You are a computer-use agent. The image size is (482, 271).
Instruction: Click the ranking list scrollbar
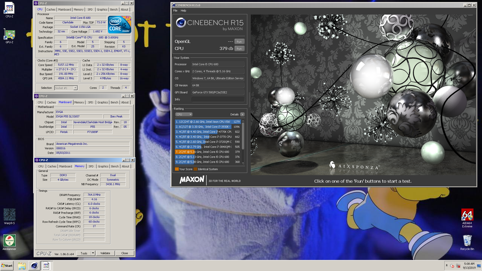243,142
